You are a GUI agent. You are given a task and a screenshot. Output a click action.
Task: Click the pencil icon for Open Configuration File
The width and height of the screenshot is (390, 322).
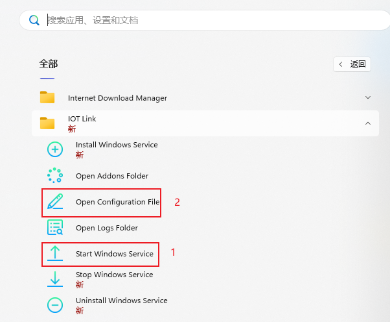coord(55,202)
